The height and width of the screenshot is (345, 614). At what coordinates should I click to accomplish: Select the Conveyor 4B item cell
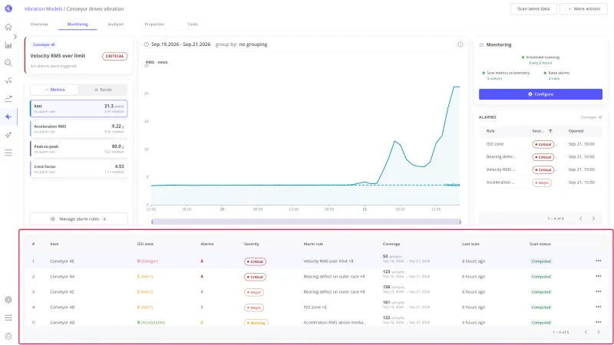tap(62, 307)
